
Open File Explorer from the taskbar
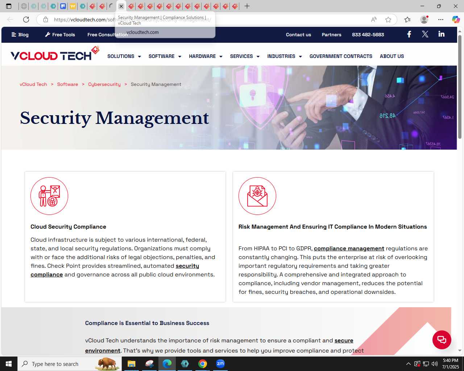tap(131, 364)
